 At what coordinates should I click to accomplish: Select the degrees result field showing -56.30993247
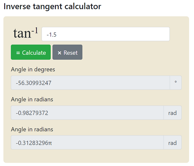[90, 83]
